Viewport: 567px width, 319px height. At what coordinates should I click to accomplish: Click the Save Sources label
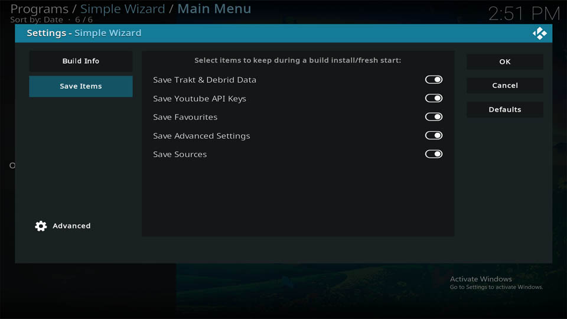coord(180,154)
